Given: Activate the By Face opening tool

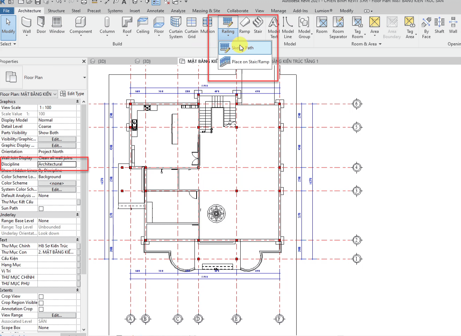Looking at the screenshot, I should pyautogui.click(x=426, y=27).
